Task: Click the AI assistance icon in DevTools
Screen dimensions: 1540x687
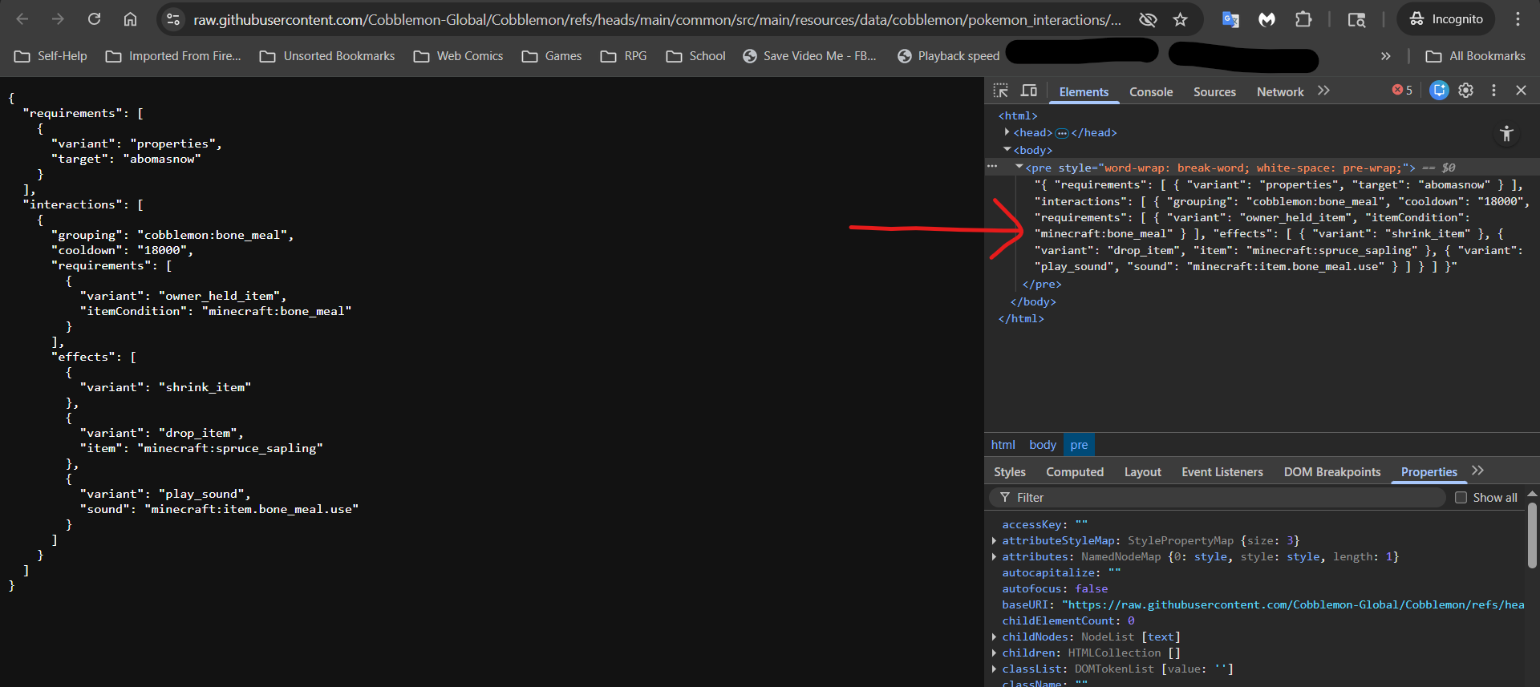Action: pyautogui.click(x=1439, y=91)
